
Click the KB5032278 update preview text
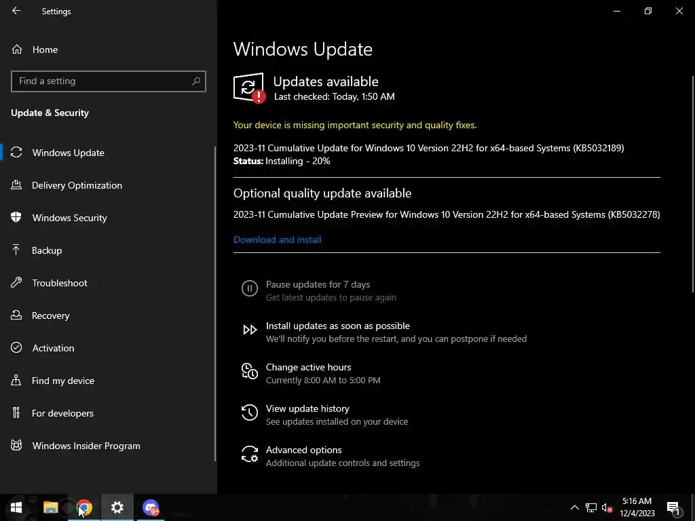pos(447,214)
